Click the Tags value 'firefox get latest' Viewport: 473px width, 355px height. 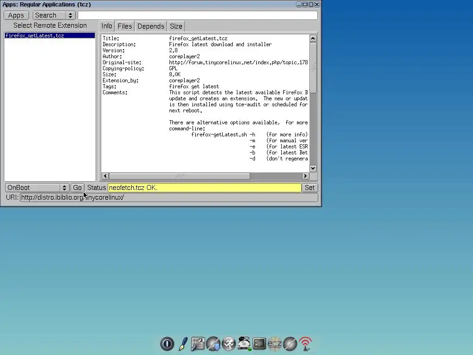[x=194, y=86]
